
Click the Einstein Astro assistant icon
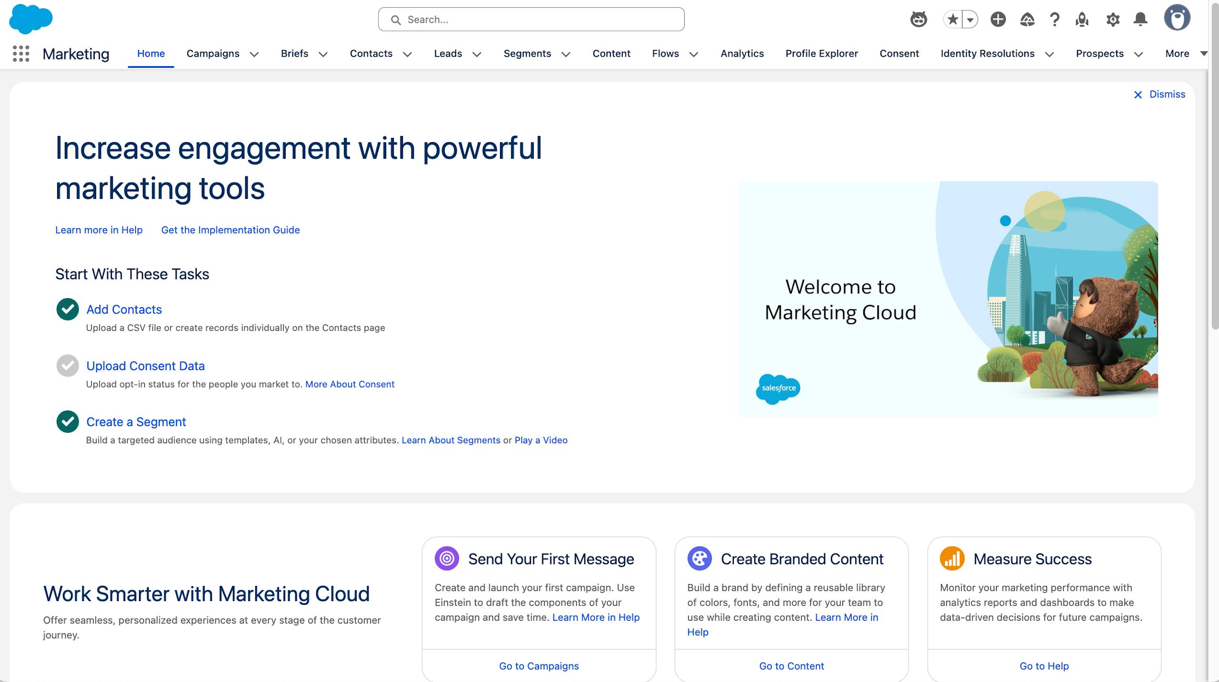point(918,19)
